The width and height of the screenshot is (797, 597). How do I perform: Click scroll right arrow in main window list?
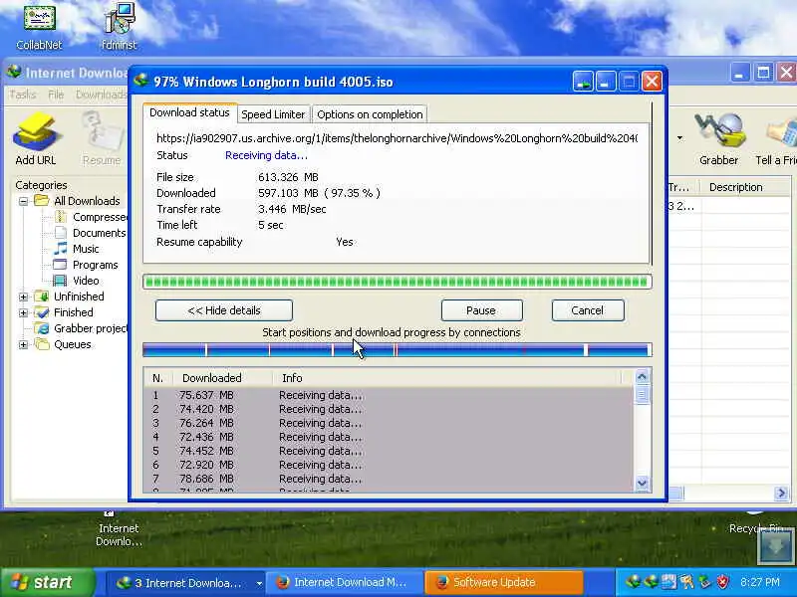point(781,493)
